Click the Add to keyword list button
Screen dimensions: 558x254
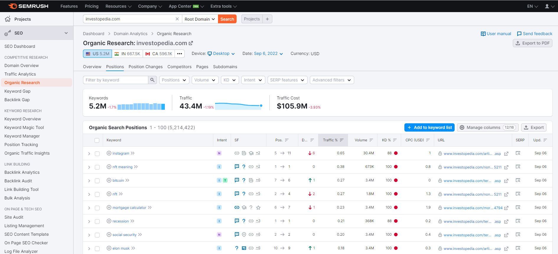tap(429, 127)
